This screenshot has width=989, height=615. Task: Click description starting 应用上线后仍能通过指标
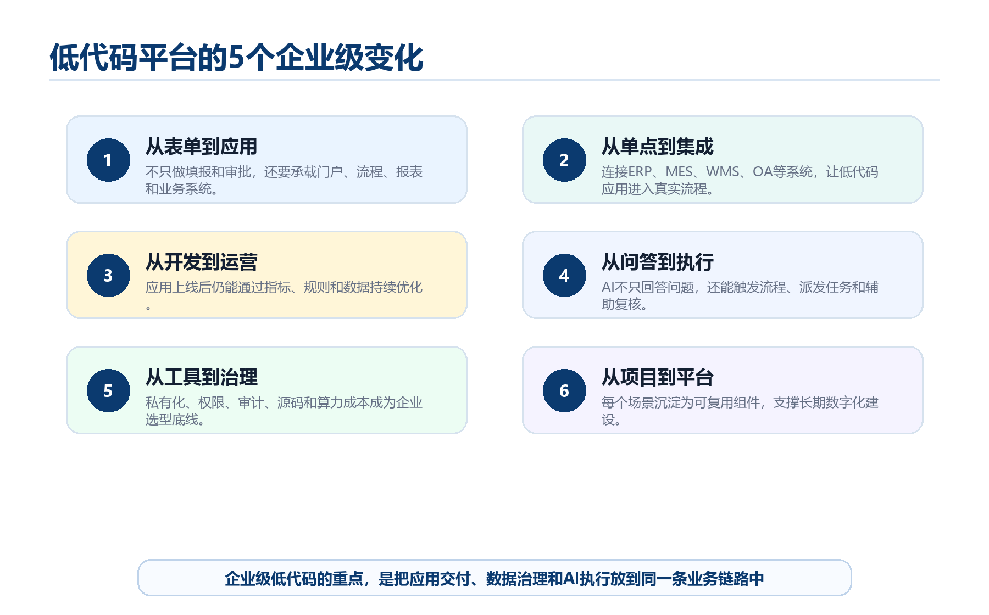tap(284, 295)
